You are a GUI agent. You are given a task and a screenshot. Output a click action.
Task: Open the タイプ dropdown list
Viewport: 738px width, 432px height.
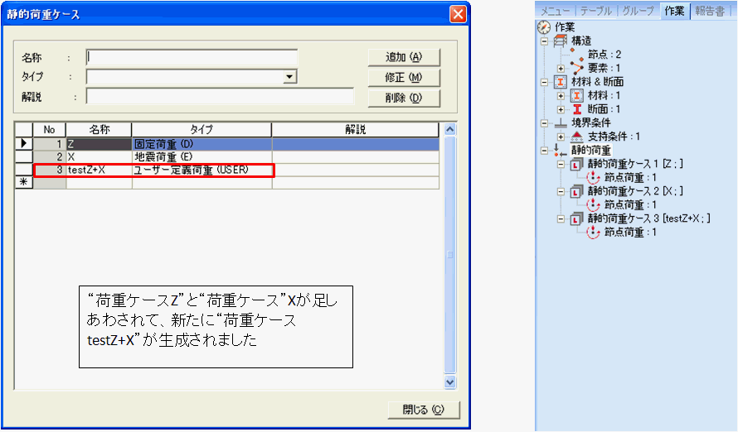click(x=289, y=77)
